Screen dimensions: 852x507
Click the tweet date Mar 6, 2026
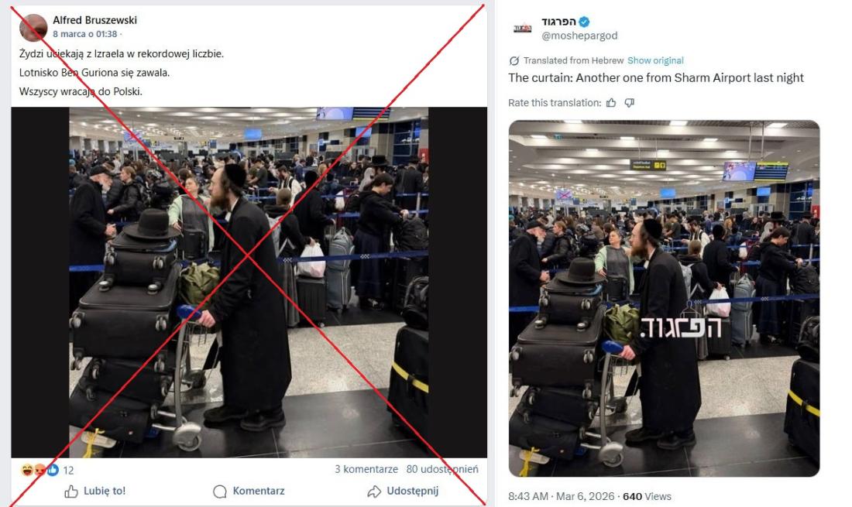coord(586,496)
